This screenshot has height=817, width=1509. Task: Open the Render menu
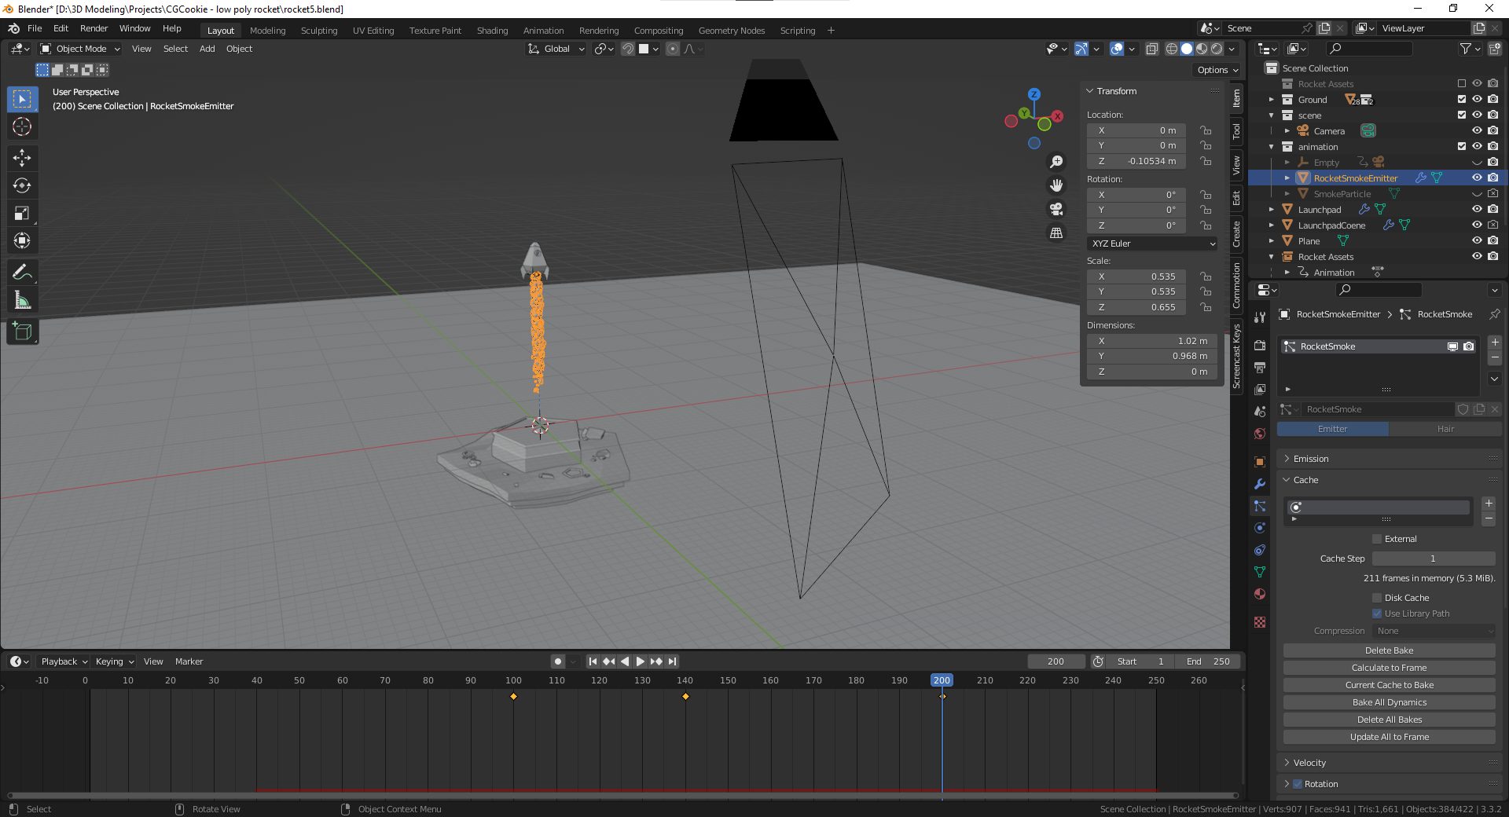94,28
